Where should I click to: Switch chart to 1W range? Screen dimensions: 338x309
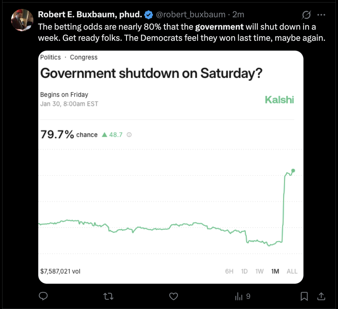[x=260, y=271]
